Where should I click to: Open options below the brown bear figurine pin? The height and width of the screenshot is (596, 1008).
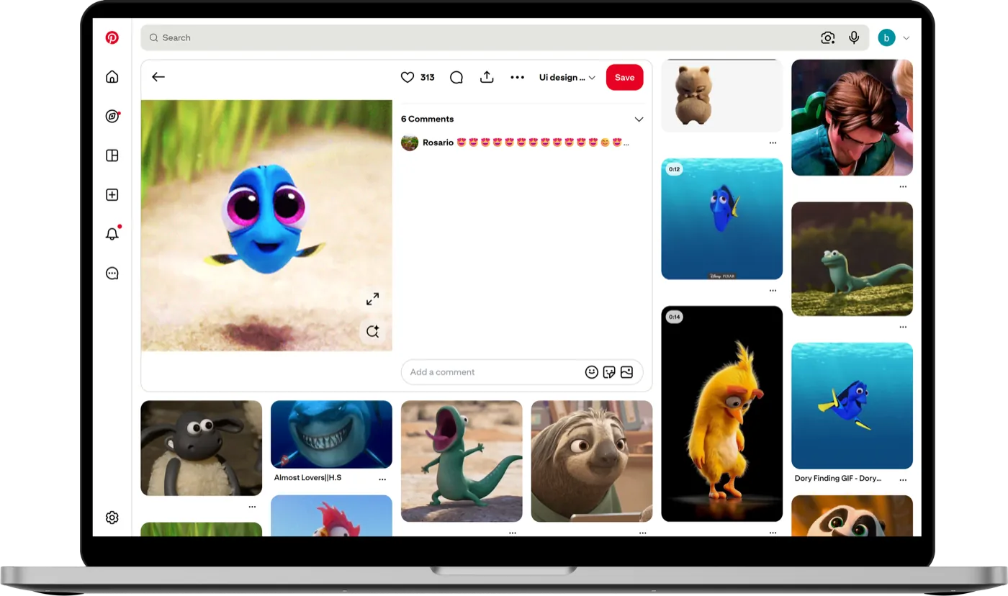point(773,143)
